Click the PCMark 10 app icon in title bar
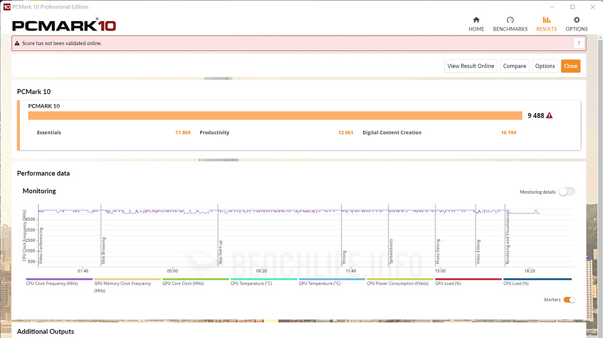The height and width of the screenshot is (338, 603). click(7, 7)
